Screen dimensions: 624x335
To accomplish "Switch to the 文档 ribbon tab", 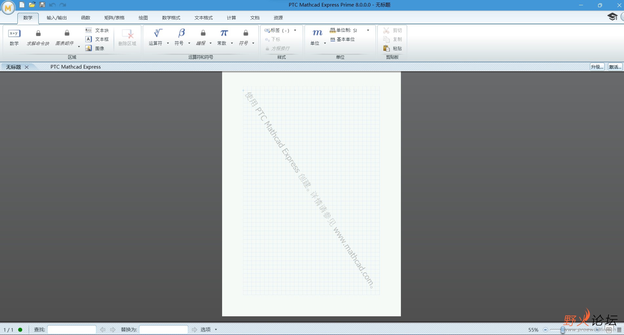I will click(255, 18).
